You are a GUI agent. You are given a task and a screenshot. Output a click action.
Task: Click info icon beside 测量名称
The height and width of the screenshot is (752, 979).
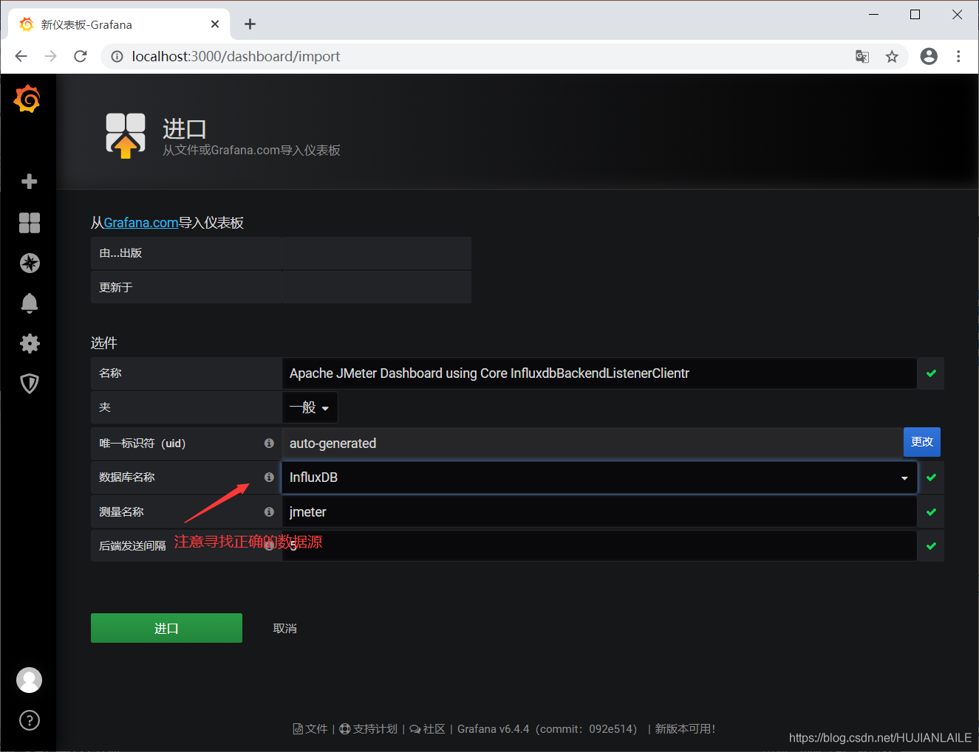(269, 512)
